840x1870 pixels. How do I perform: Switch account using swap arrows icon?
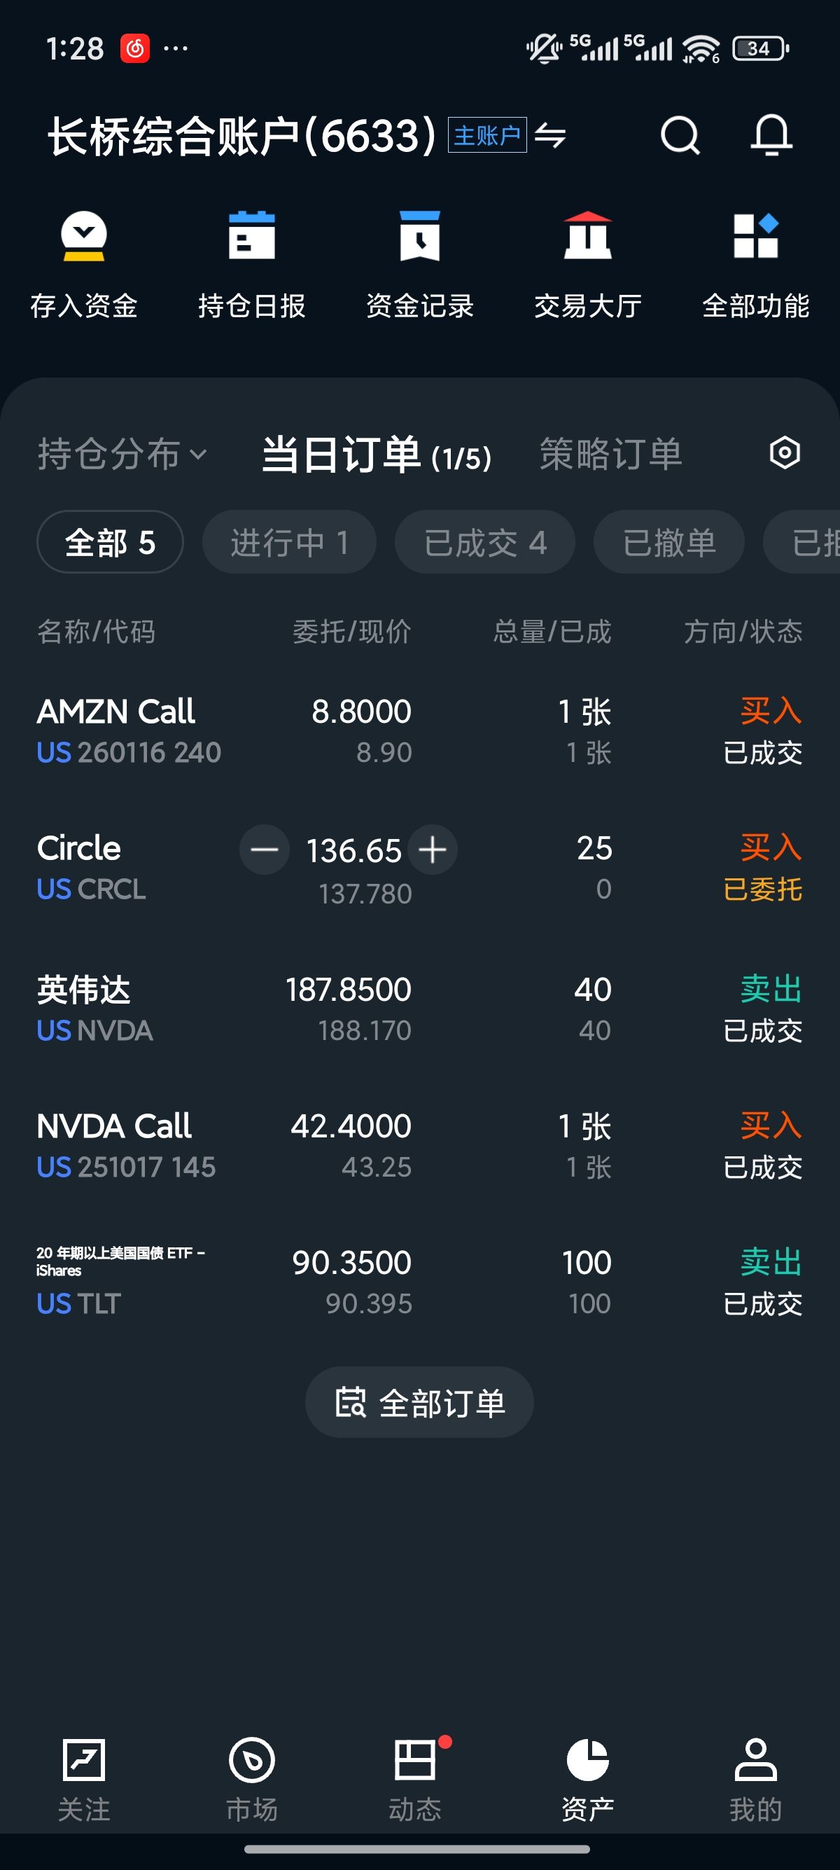(551, 136)
